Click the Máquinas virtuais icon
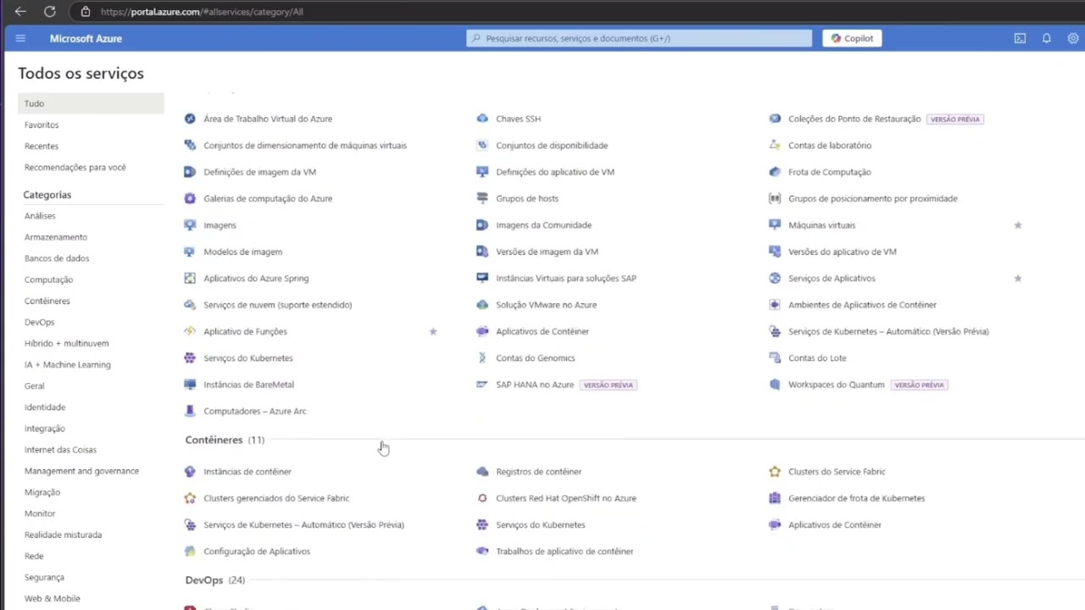This screenshot has height=610, width=1085. click(x=775, y=225)
